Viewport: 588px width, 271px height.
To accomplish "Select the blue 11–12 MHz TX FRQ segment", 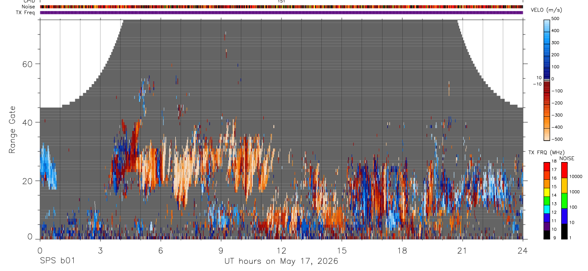I will pyautogui.click(x=546, y=217).
